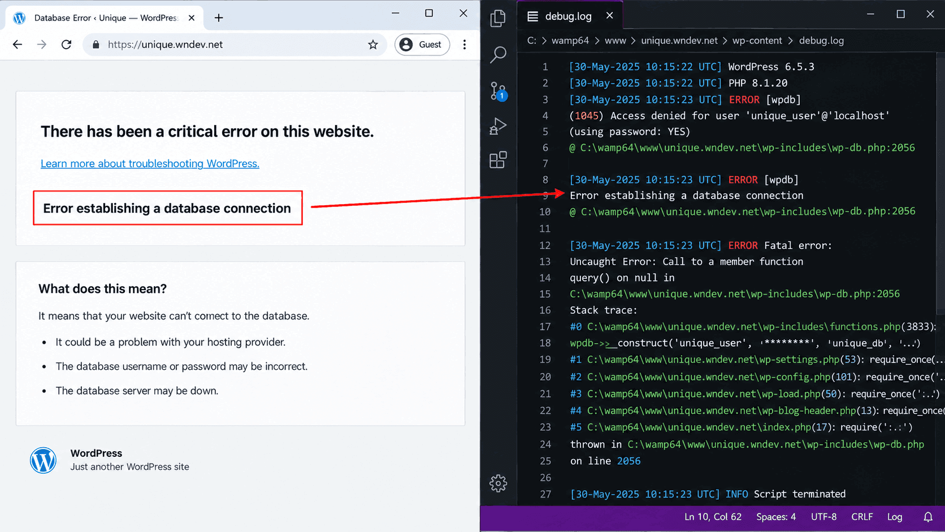Image resolution: width=945 pixels, height=532 pixels.
Task: Open the Extensions icon in the editor sidebar
Action: [x=498, y=160]
